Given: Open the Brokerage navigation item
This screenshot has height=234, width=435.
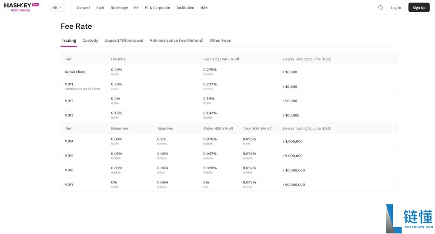Looking at the screenshot, I should point(119,7).
